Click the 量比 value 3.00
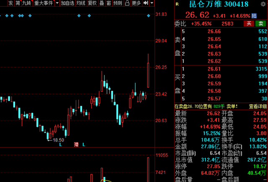Viewport: 268px width, 182px height. [x=261, y=133]
